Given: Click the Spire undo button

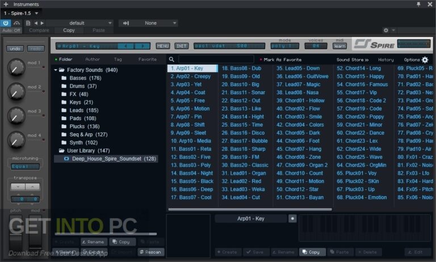Looking at the screenshot, I should pos(15,49).
